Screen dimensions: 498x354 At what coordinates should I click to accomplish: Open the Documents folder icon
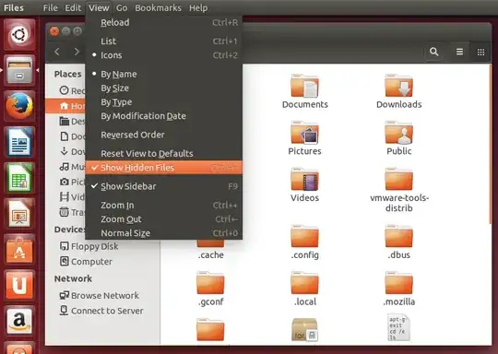click(x=304, y=86)
